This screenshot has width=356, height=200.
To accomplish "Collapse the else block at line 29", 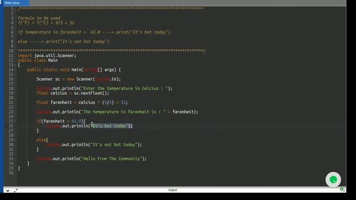I will (x=15, y=140).
